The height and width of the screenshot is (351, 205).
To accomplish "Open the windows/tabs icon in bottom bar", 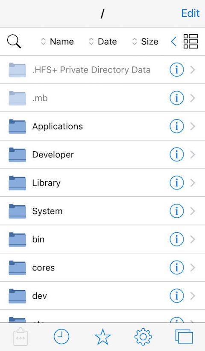I will click(184, 336).
